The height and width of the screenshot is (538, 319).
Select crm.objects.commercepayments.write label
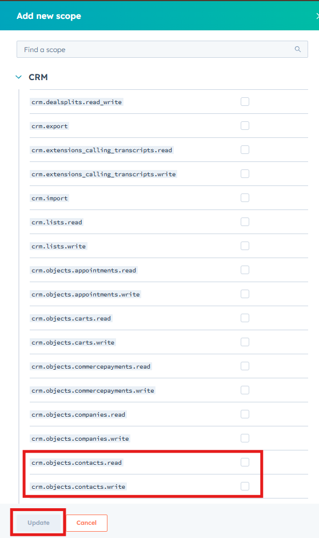click(93, 390)
